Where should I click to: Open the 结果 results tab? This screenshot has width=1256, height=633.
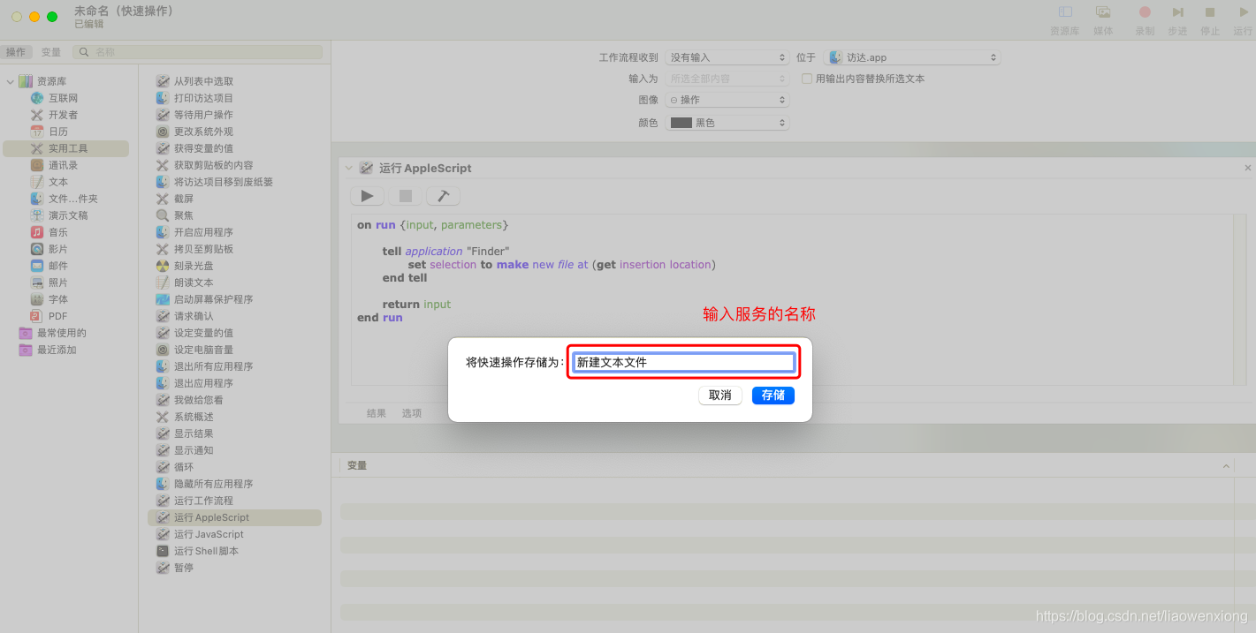pyautogui.click(x=377, y=413)
